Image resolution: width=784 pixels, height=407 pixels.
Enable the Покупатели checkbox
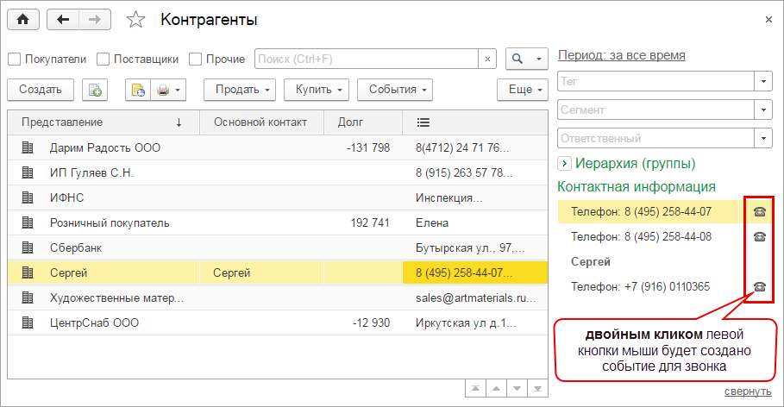click(14, 59)
